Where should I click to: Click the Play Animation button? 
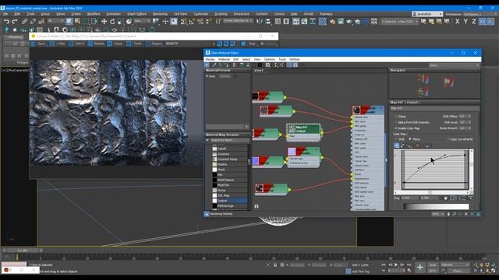coord(396,264)
